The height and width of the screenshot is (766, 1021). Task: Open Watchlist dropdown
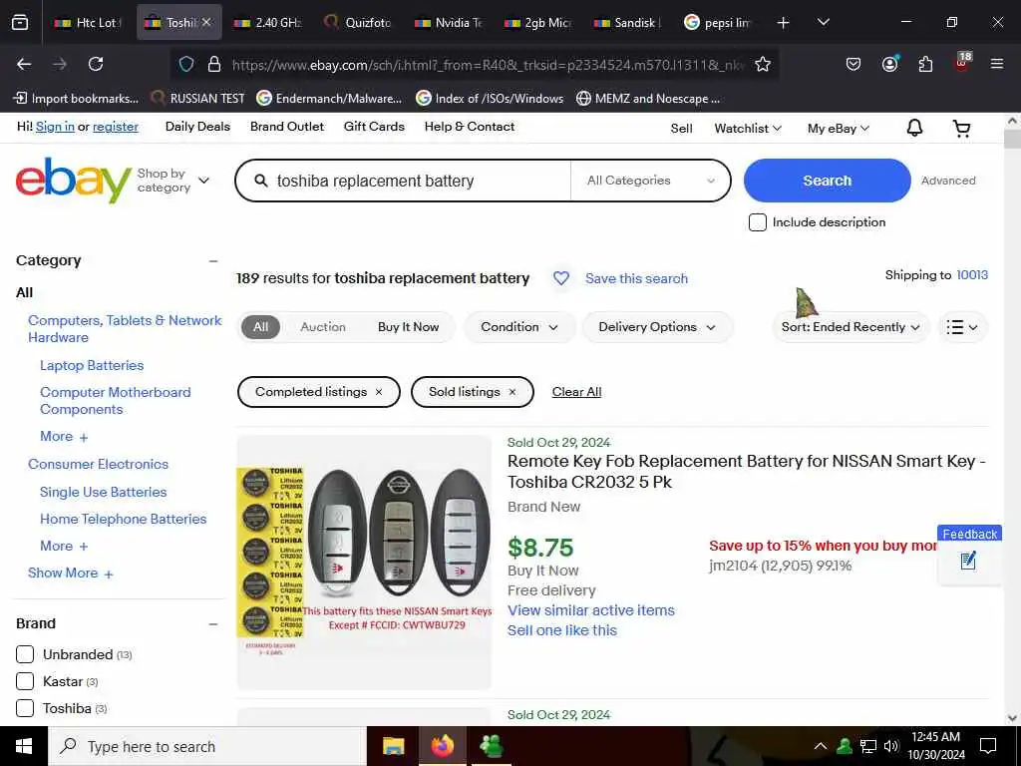pyautogui.click(x=748, y=129)
